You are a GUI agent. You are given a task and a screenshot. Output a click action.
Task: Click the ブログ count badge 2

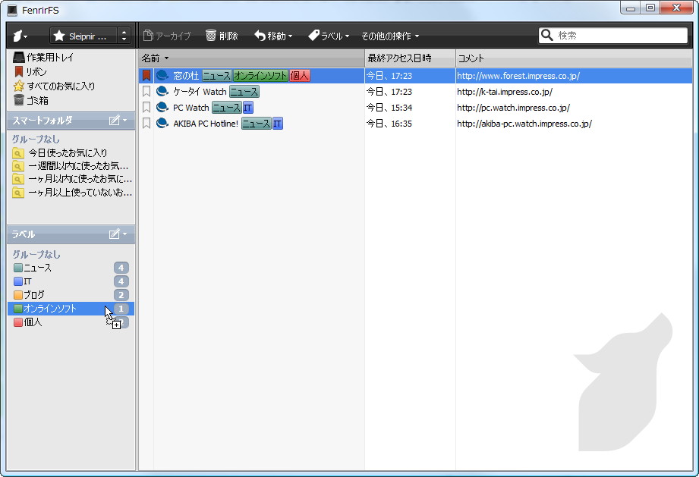(x=121, y=295)
